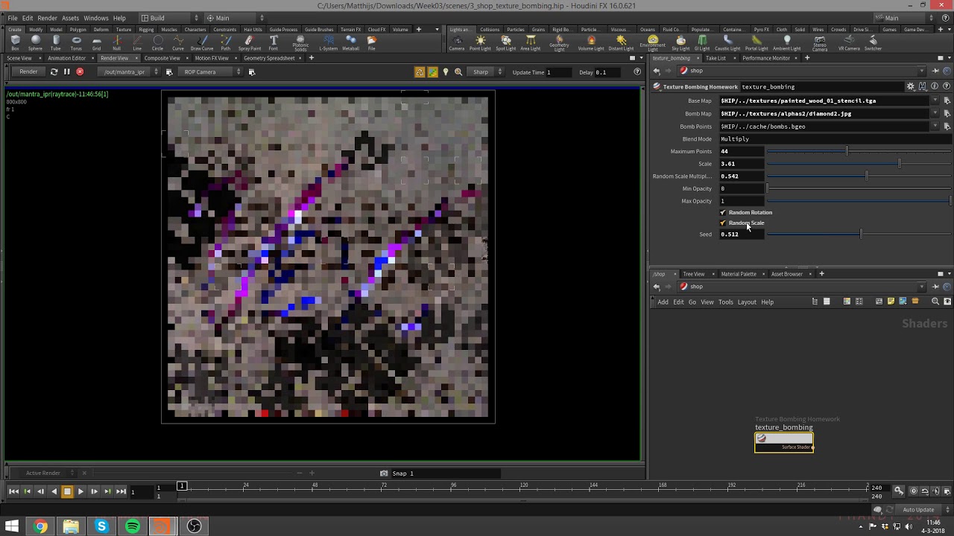Open the File menu

point(13,18)
